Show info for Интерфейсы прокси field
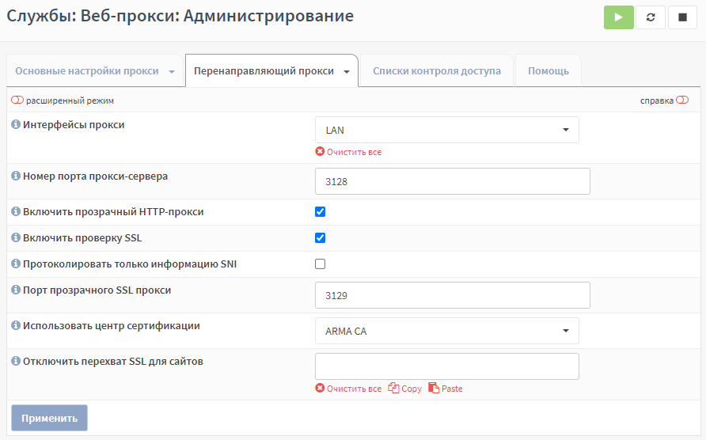706x440 pixels. [x=16, y=124]
